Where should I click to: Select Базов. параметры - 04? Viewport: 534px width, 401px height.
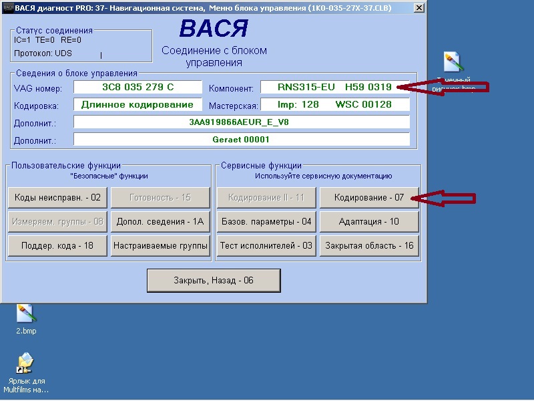click(266, 221)
